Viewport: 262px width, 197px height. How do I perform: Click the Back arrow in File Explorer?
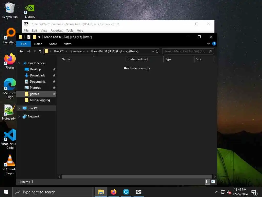(x=21, y=51)
